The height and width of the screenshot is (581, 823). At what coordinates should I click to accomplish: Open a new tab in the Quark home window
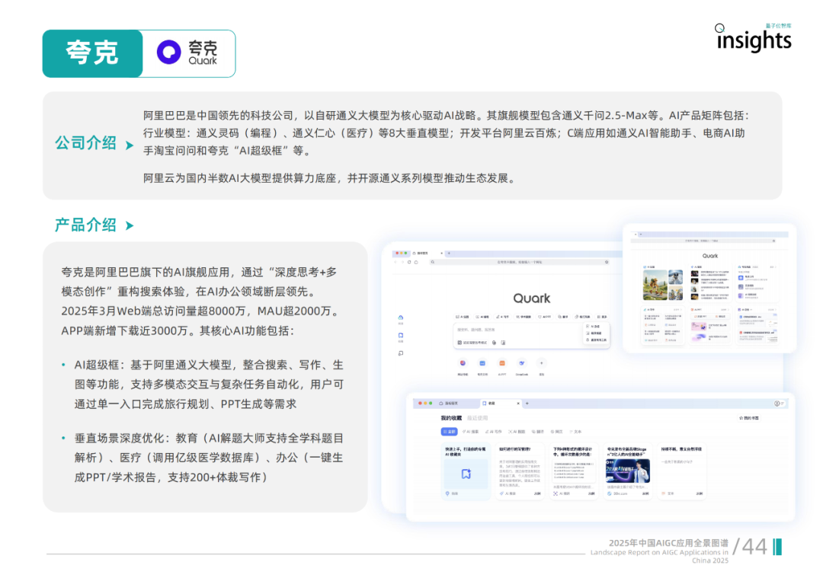coord(449,254)
